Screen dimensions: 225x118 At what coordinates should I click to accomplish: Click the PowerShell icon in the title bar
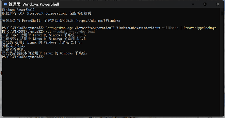5,4
